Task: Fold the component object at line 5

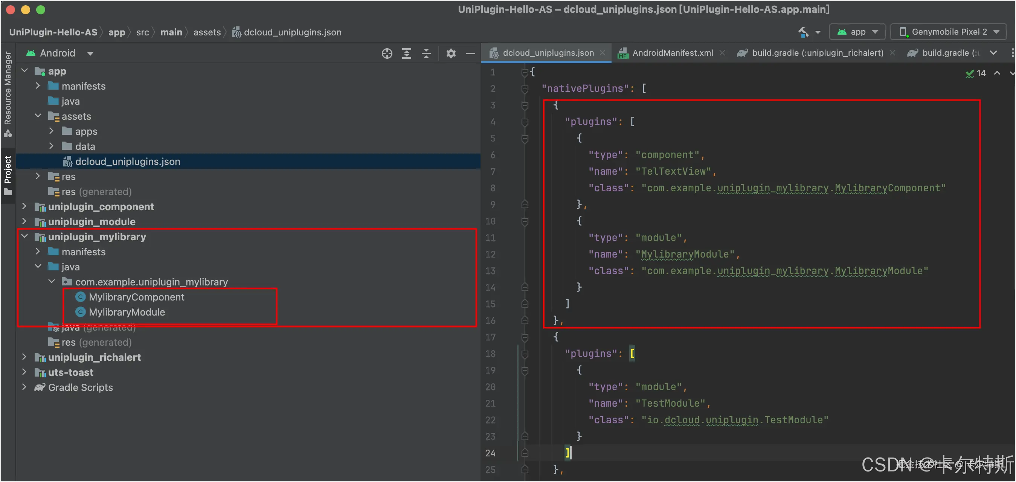Action: point(525,139)
